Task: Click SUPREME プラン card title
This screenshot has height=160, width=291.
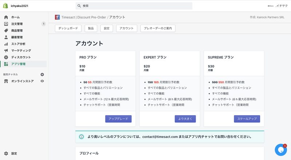Action: pyautogui.click(x=221, y=57)
